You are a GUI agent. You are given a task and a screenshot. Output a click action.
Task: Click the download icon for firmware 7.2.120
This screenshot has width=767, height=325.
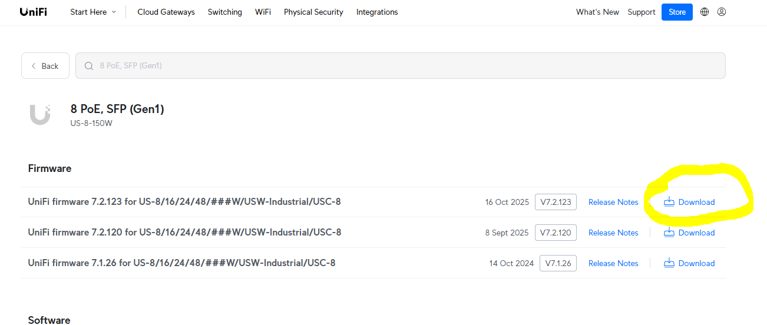[x=669, y=233]
